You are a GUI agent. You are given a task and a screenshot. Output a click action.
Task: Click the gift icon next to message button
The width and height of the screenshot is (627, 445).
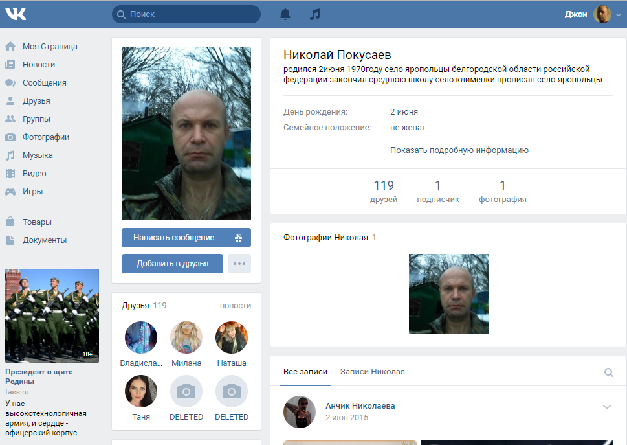(x=238, y=238)
